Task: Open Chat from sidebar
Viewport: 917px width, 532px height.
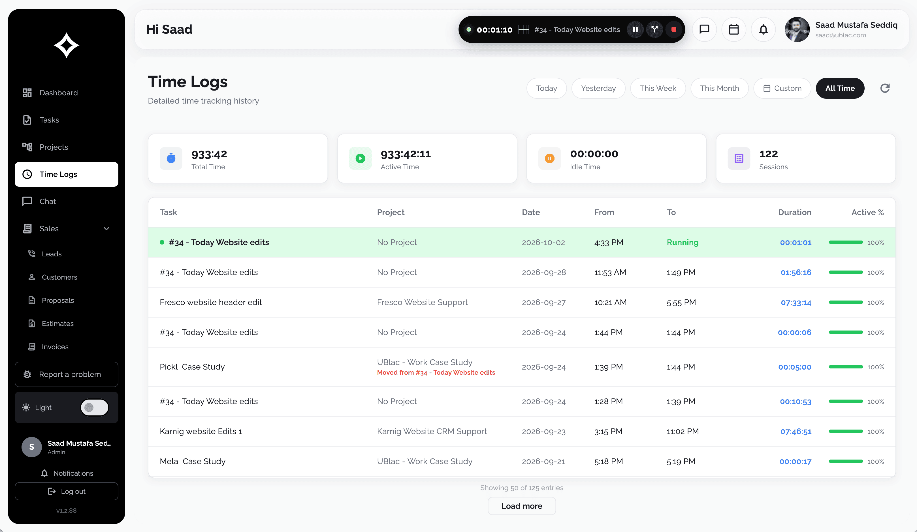Action: point(67,201)
